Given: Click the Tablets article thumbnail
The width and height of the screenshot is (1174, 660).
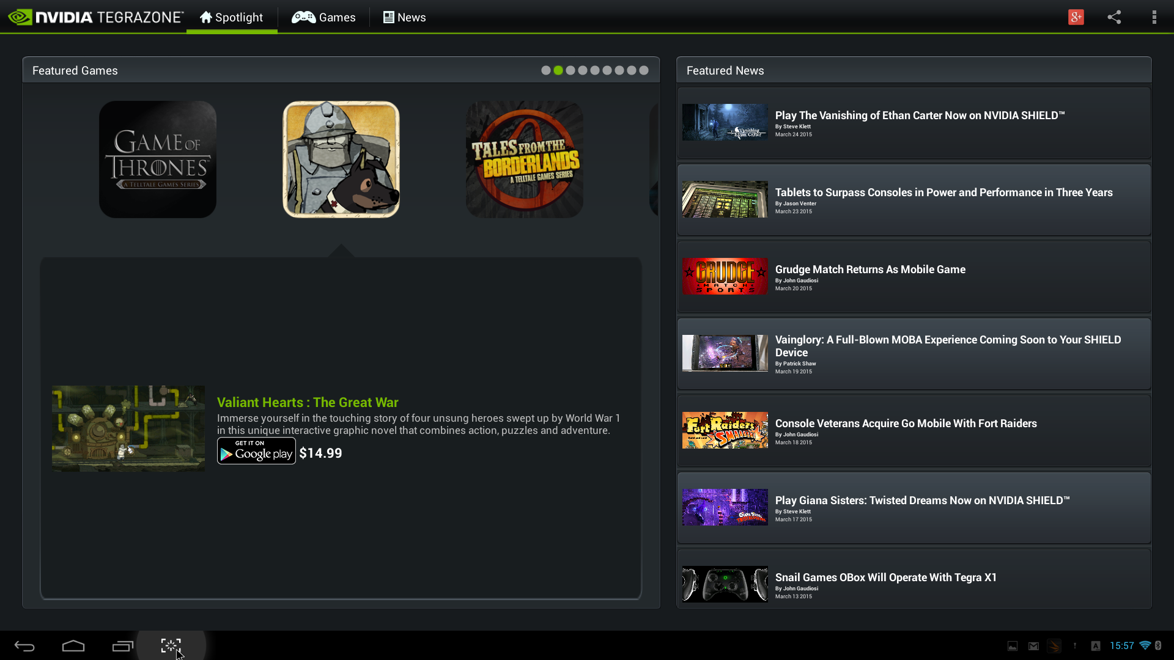Looking at the screenshot, I should pos(725,199).
